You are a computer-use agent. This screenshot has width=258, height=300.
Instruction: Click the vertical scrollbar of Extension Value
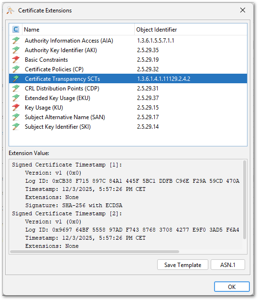[245, 200]
